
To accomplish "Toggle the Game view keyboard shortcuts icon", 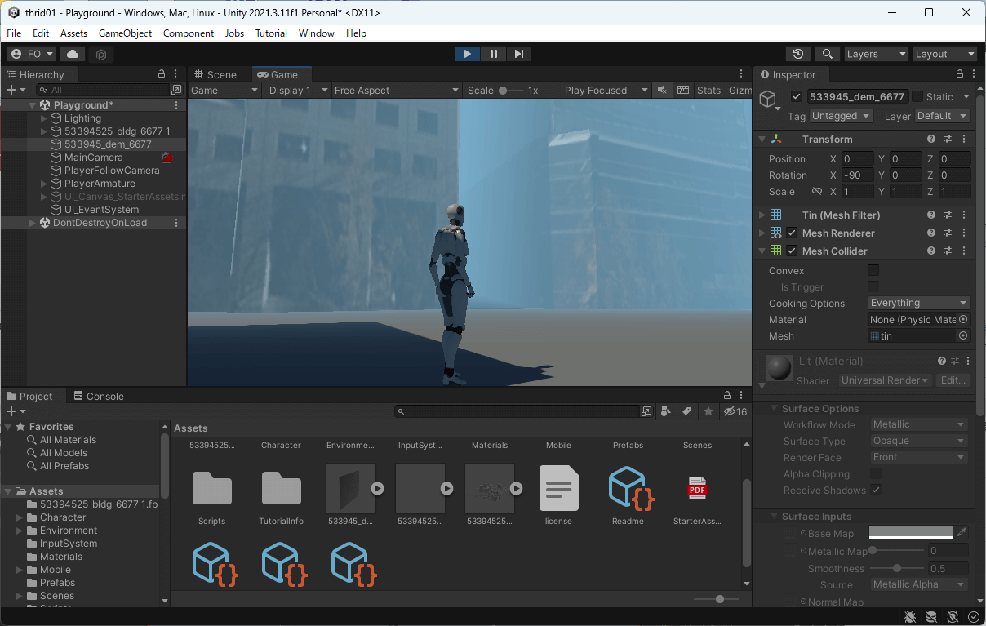I will coord(683,90).
